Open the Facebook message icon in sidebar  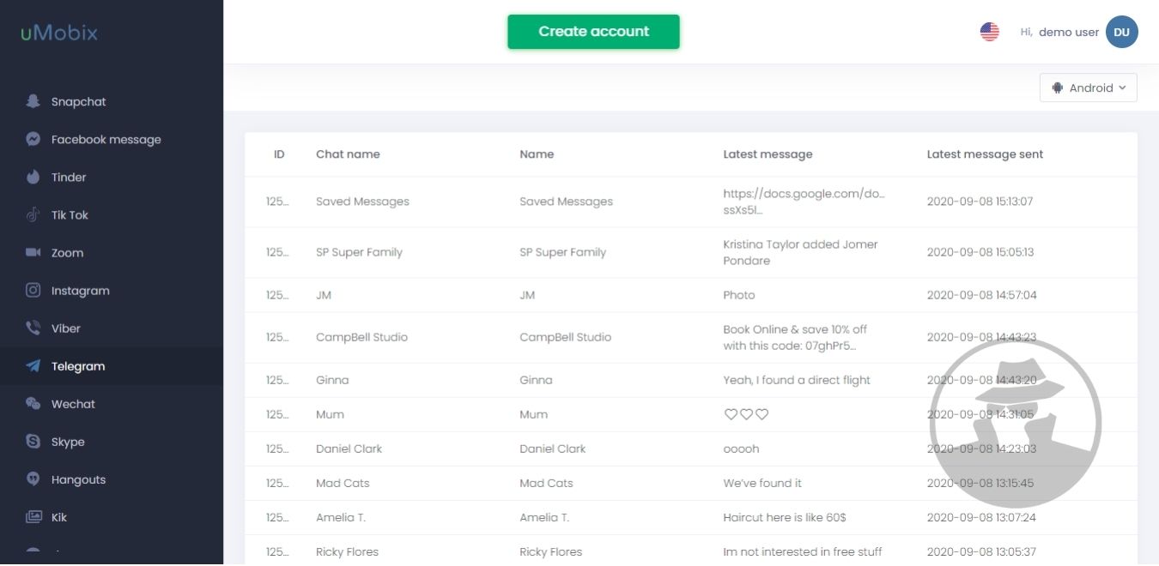click(x=33, y=139)
